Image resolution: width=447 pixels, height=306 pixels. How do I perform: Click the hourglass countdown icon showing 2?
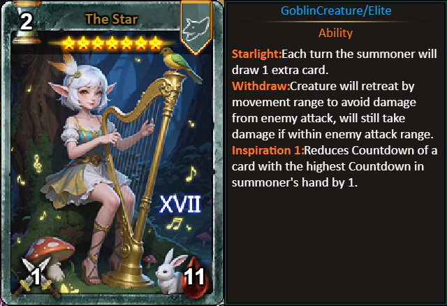(27, 22)
